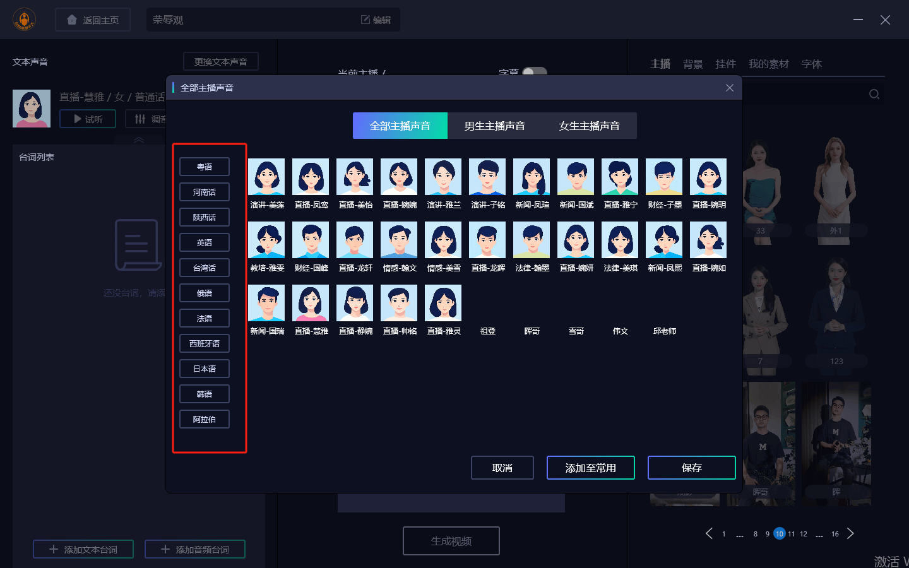Filter voices by 西班牙语 language

[x=205, y=344]
